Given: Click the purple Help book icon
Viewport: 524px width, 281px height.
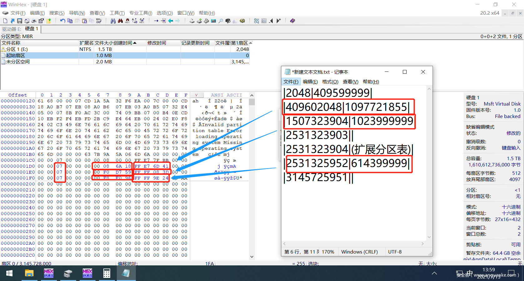Looking at the screenshot, I should (x=292, y=21).
